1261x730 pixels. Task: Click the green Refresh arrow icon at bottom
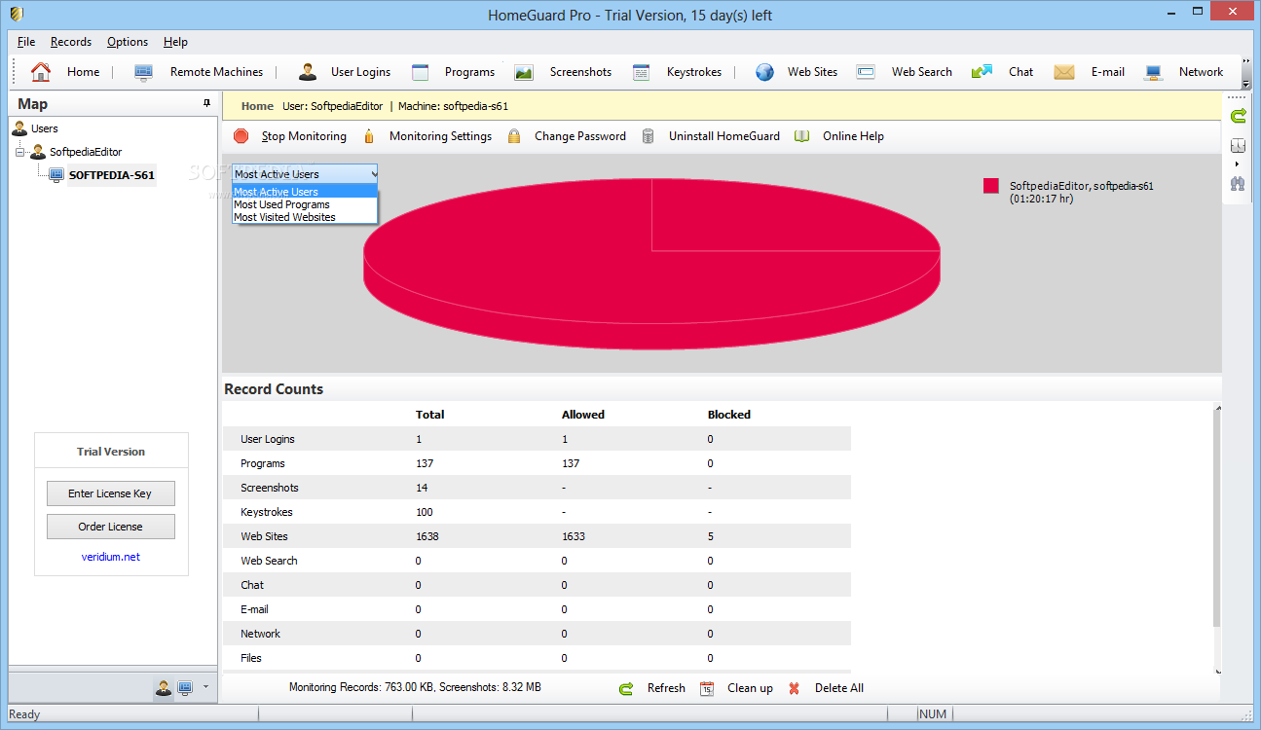[x=626, y=688]
